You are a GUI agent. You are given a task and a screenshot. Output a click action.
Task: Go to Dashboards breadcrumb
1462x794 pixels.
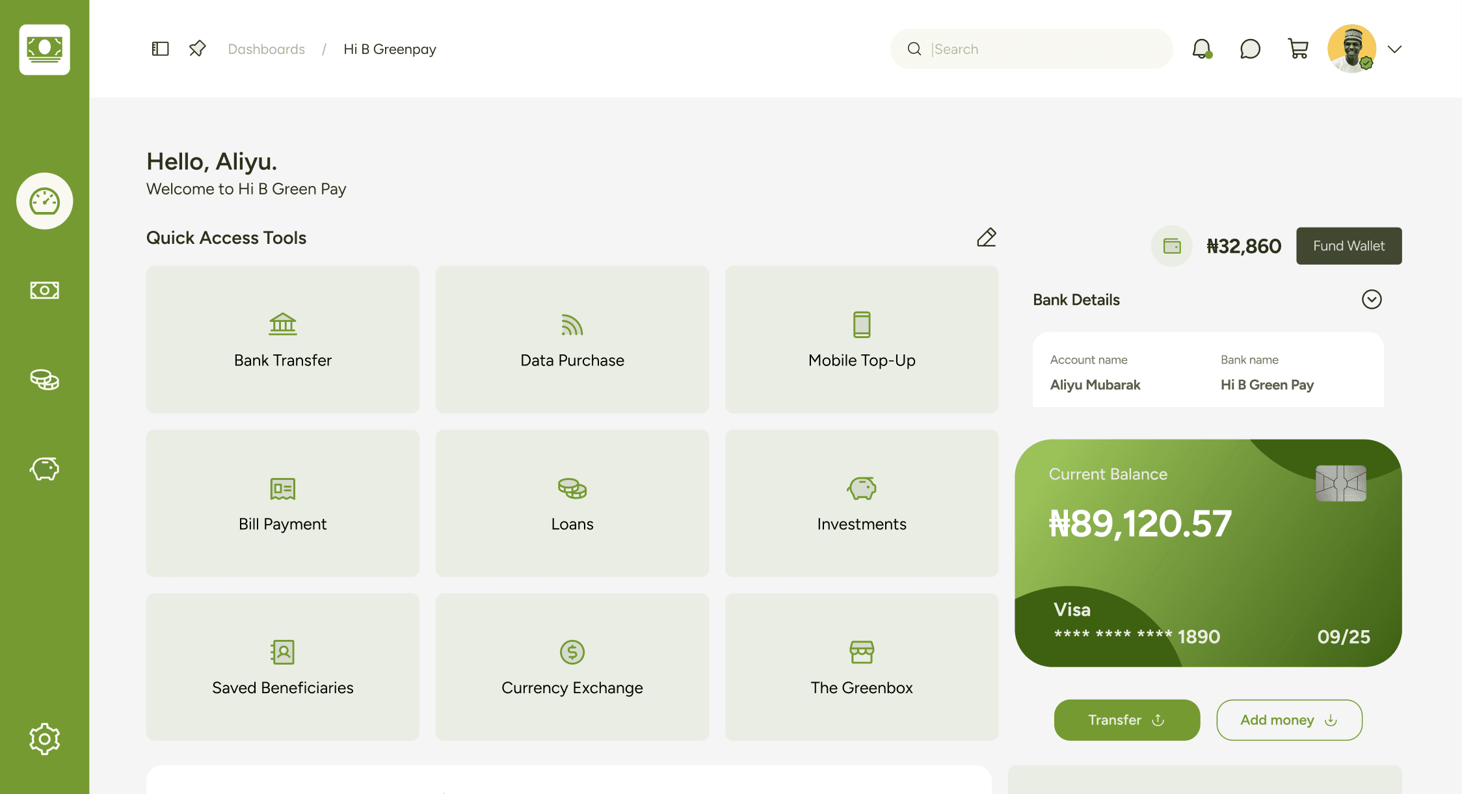(266, 49)
